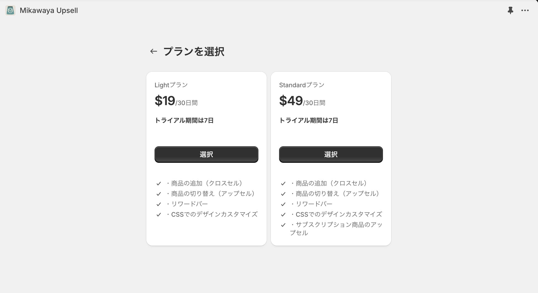The height and width of the screenshot is (293, 538).
Task: Click the Mikawaya Upsell app logo icon
Action: pyautogui.click(x=10, y=10)
